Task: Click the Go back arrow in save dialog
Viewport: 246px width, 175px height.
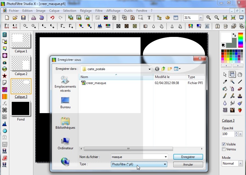Action: pyautogui.click(x=157, y=69)
